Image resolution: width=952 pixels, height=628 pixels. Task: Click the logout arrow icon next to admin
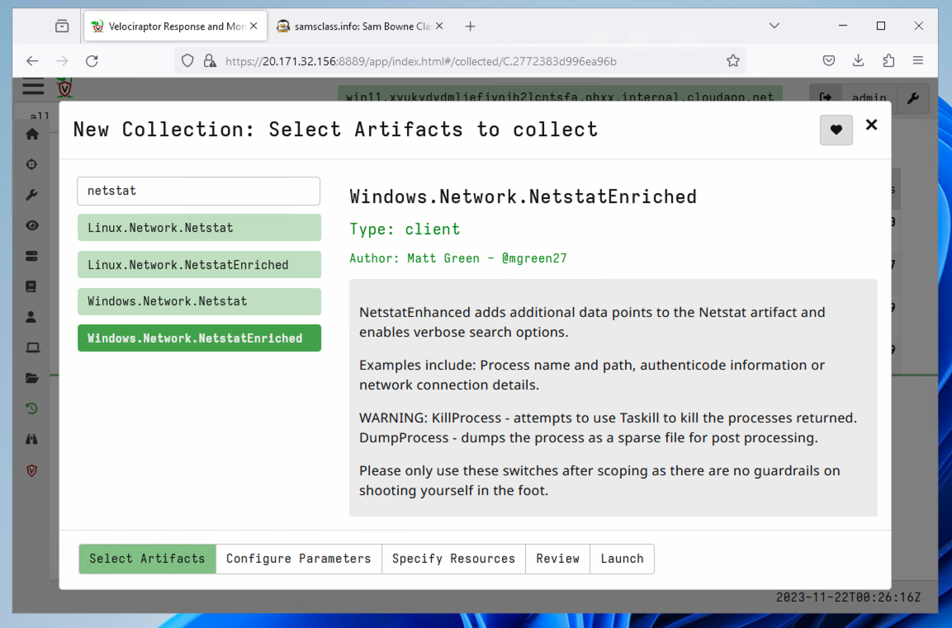pos(826,97)
